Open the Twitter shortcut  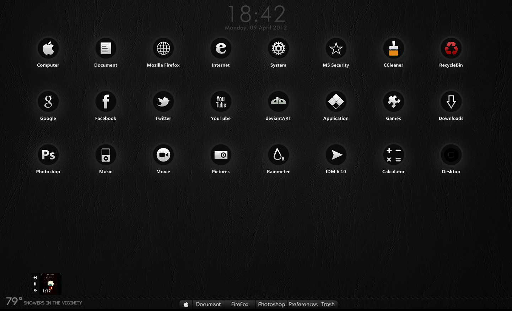click(x=163, y=101)
